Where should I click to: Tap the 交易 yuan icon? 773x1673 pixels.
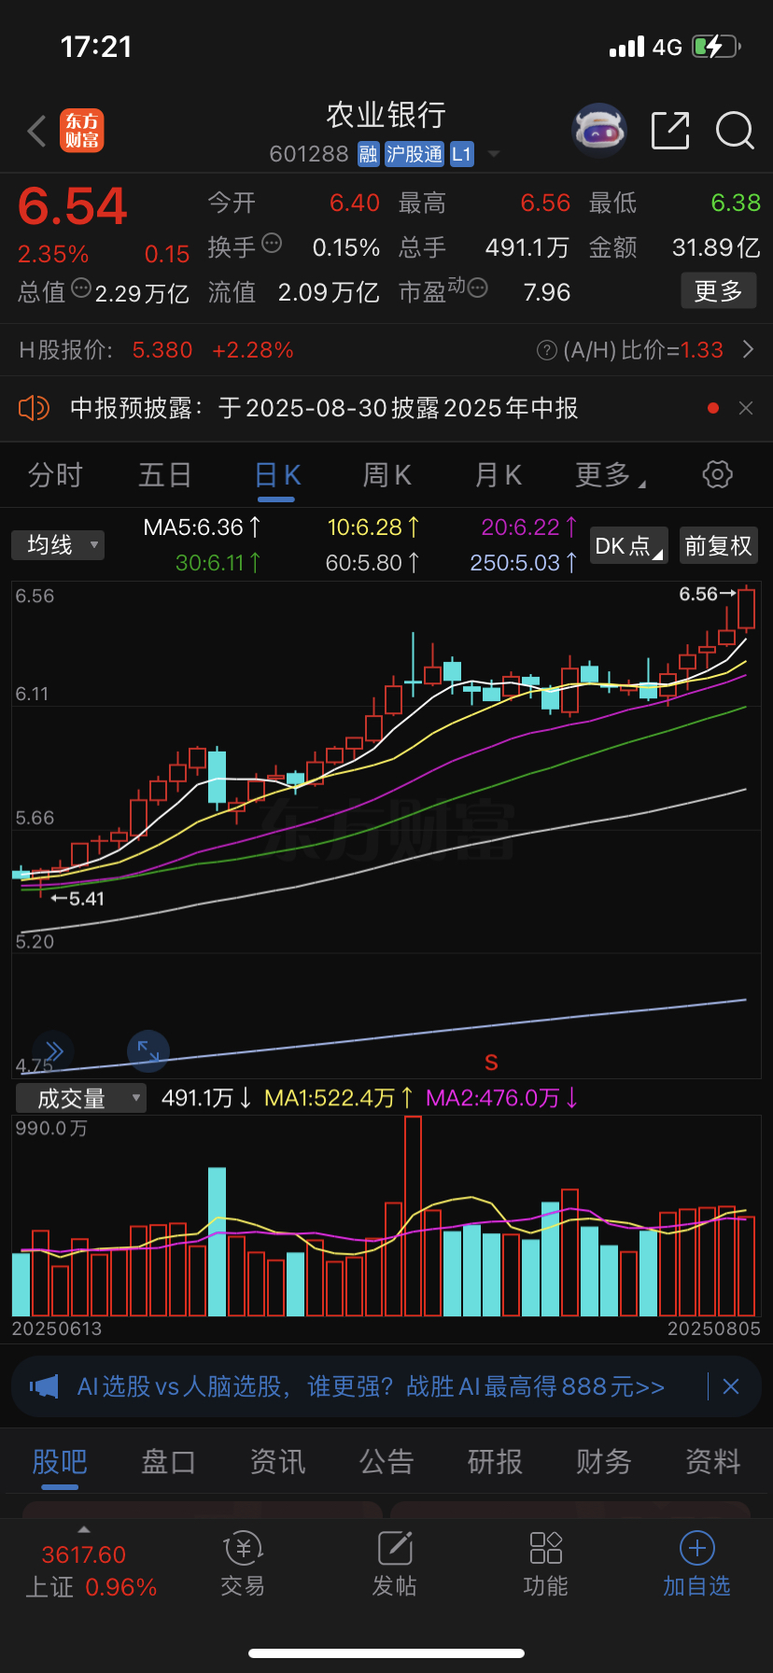pyautogui.click(x=243, y=1549)
